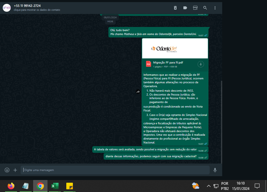Click the red PDF file icon
Image resolution: width=267 pixels, height=192 pixels.
coord(148,64)
